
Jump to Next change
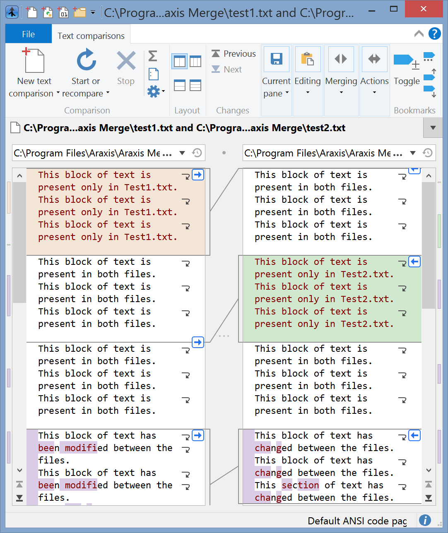[x=226, y=69]
